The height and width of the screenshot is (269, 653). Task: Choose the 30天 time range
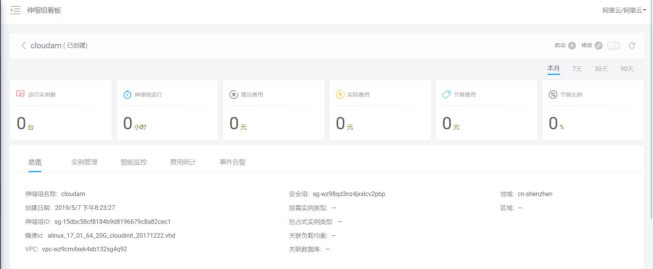click(x=601, y=69)
